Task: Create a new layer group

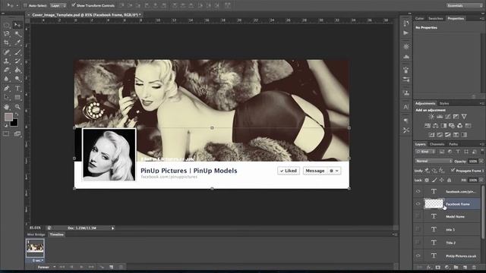Action: pyautogui.click(x=456, y=268)
